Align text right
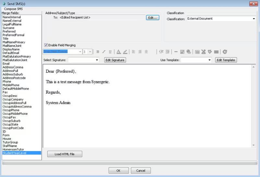 point(140,52)
